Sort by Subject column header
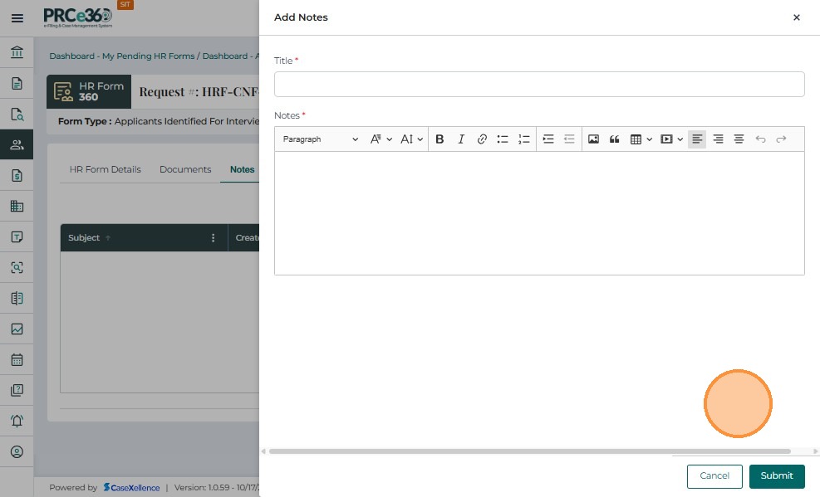The height and width of the screenshot is (497, 820). coord(84,238)
